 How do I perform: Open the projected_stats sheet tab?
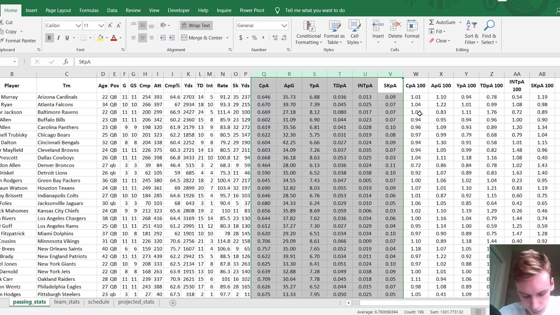coord(136,302)
